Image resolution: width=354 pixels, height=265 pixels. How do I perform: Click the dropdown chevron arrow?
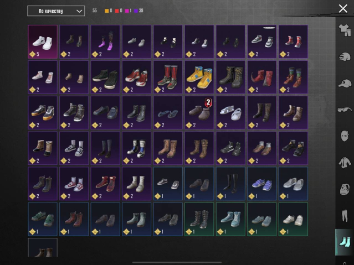pyautogui.click(x=79, y=11)
